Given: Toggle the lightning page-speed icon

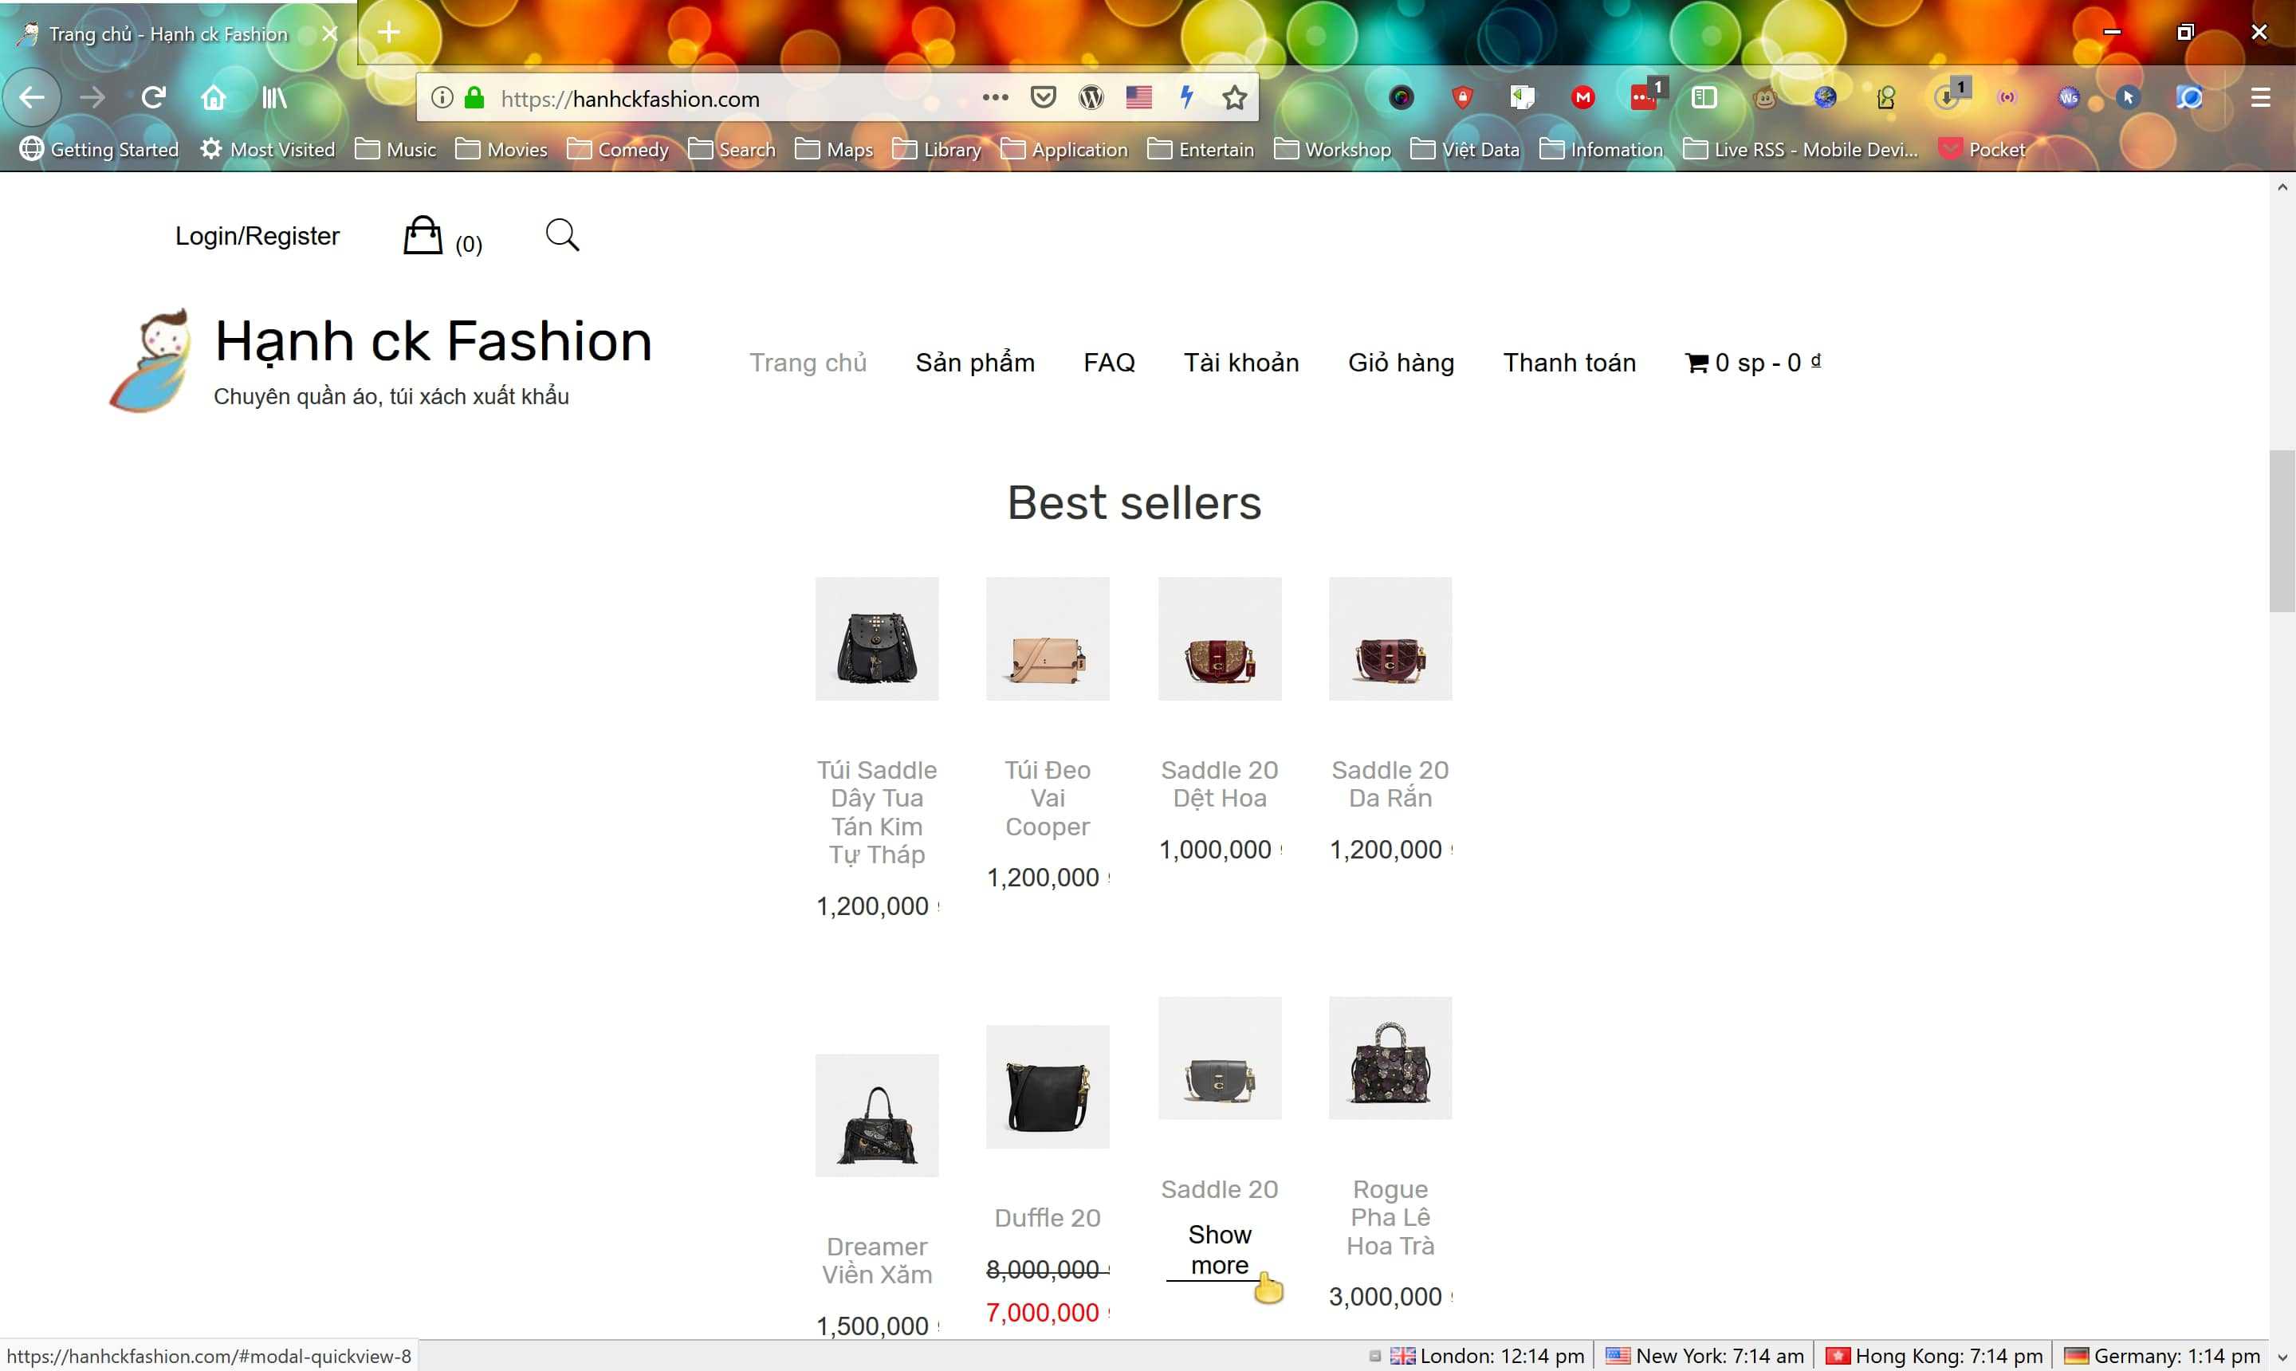Looking at the screenshot, I should [x=1186, y=97].
